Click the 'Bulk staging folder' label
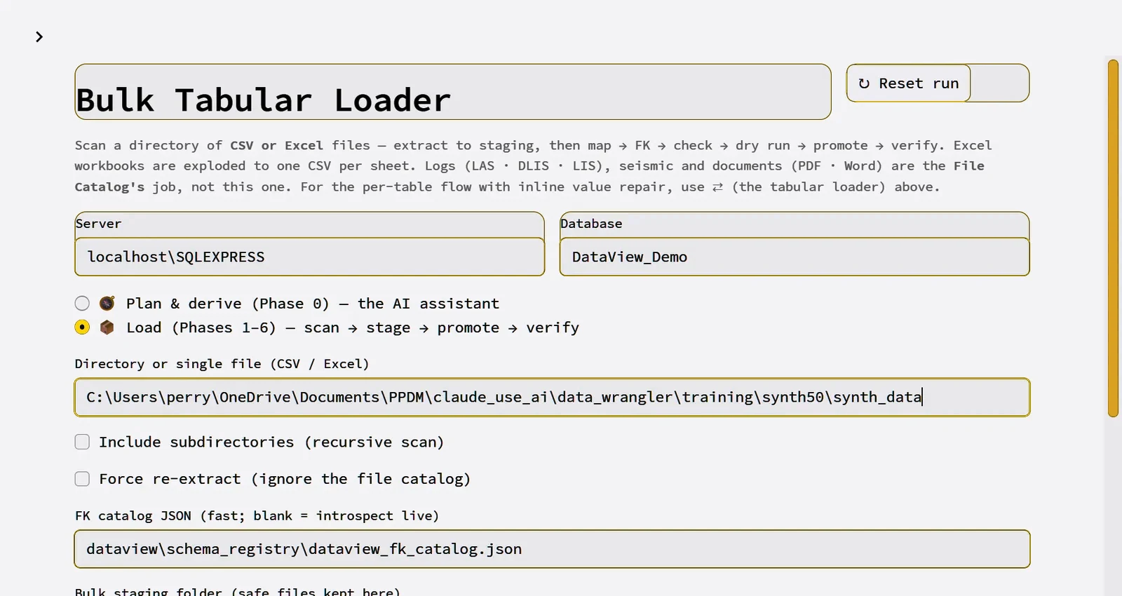Screen dimensions: 1122x596 pyautogui.click(x=238, y=591)
